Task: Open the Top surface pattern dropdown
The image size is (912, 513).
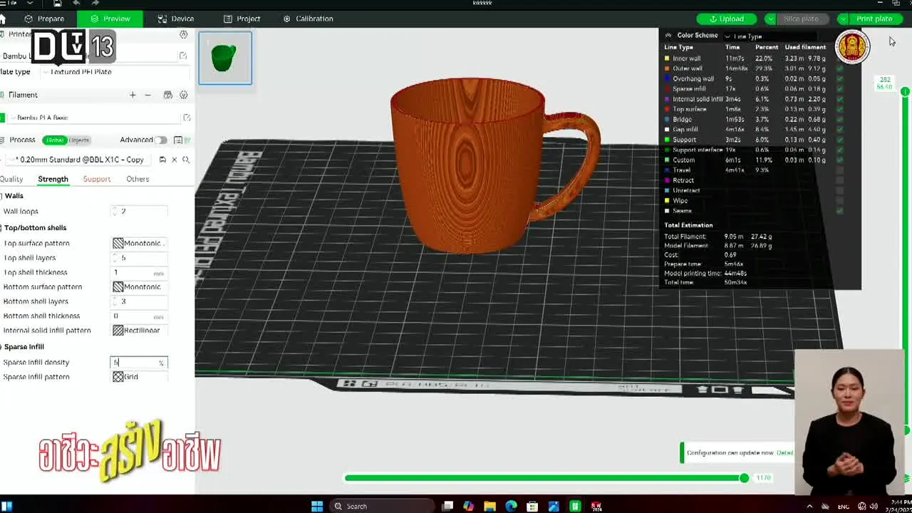Action: pos(140,243)
